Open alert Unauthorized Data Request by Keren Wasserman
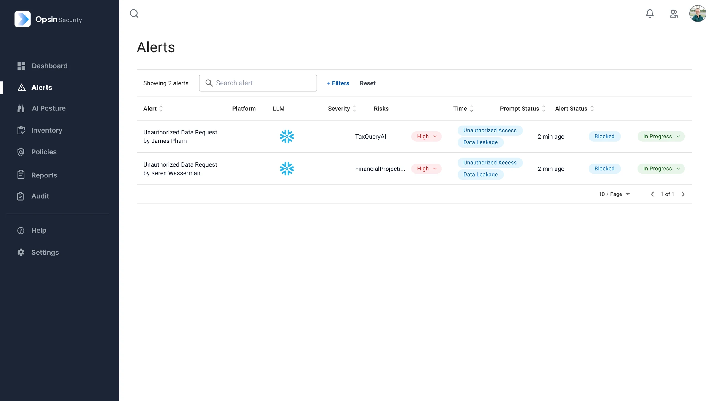The height and width of the screenshot is (401, 713). coord(180,169)
